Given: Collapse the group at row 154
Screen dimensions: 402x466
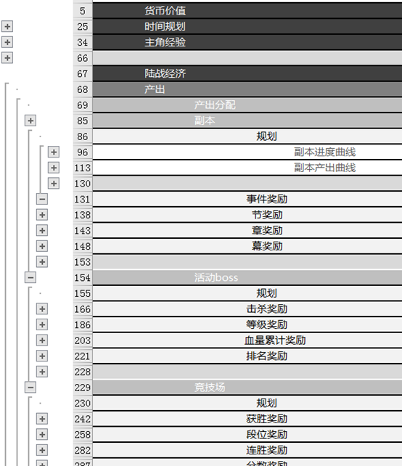Looking at the screenshot, I should [30, 277].
